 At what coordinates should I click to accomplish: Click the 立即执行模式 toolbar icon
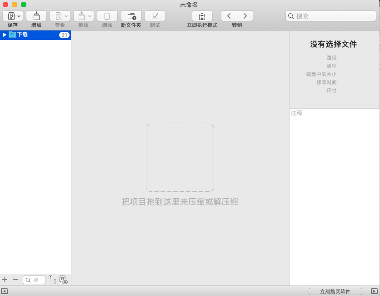(x=202, y=16)
